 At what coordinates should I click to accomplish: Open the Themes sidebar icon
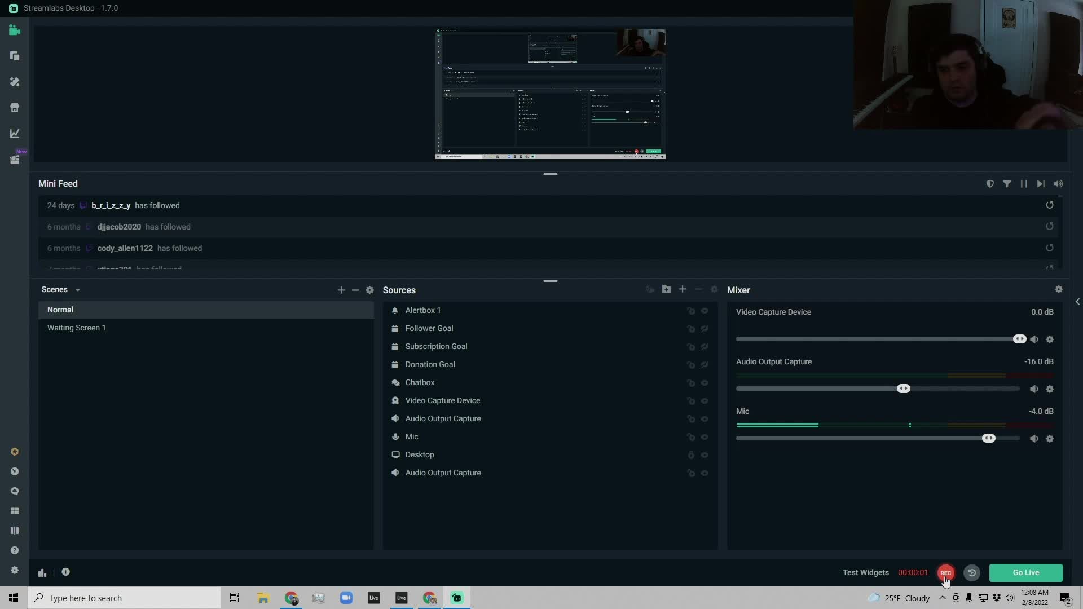(15, 82)
